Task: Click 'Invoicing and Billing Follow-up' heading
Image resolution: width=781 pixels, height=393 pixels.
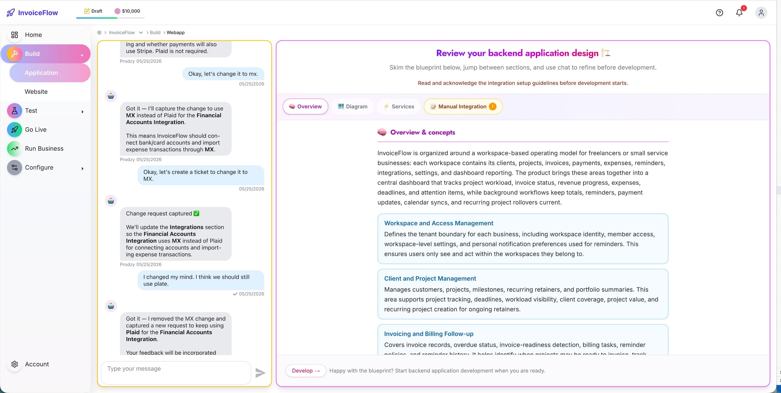Action: 429,334
